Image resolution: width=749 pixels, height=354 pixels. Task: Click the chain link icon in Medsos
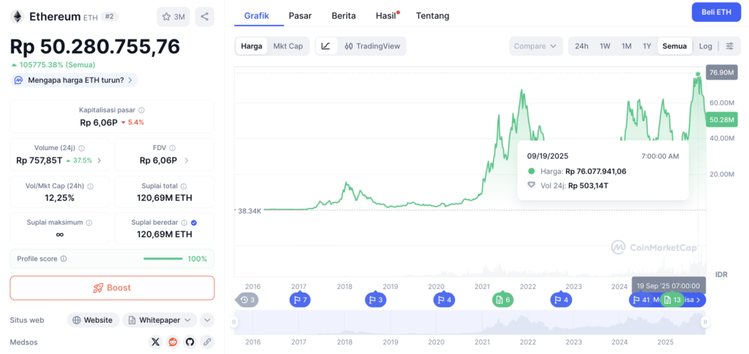tap(207, 342)
